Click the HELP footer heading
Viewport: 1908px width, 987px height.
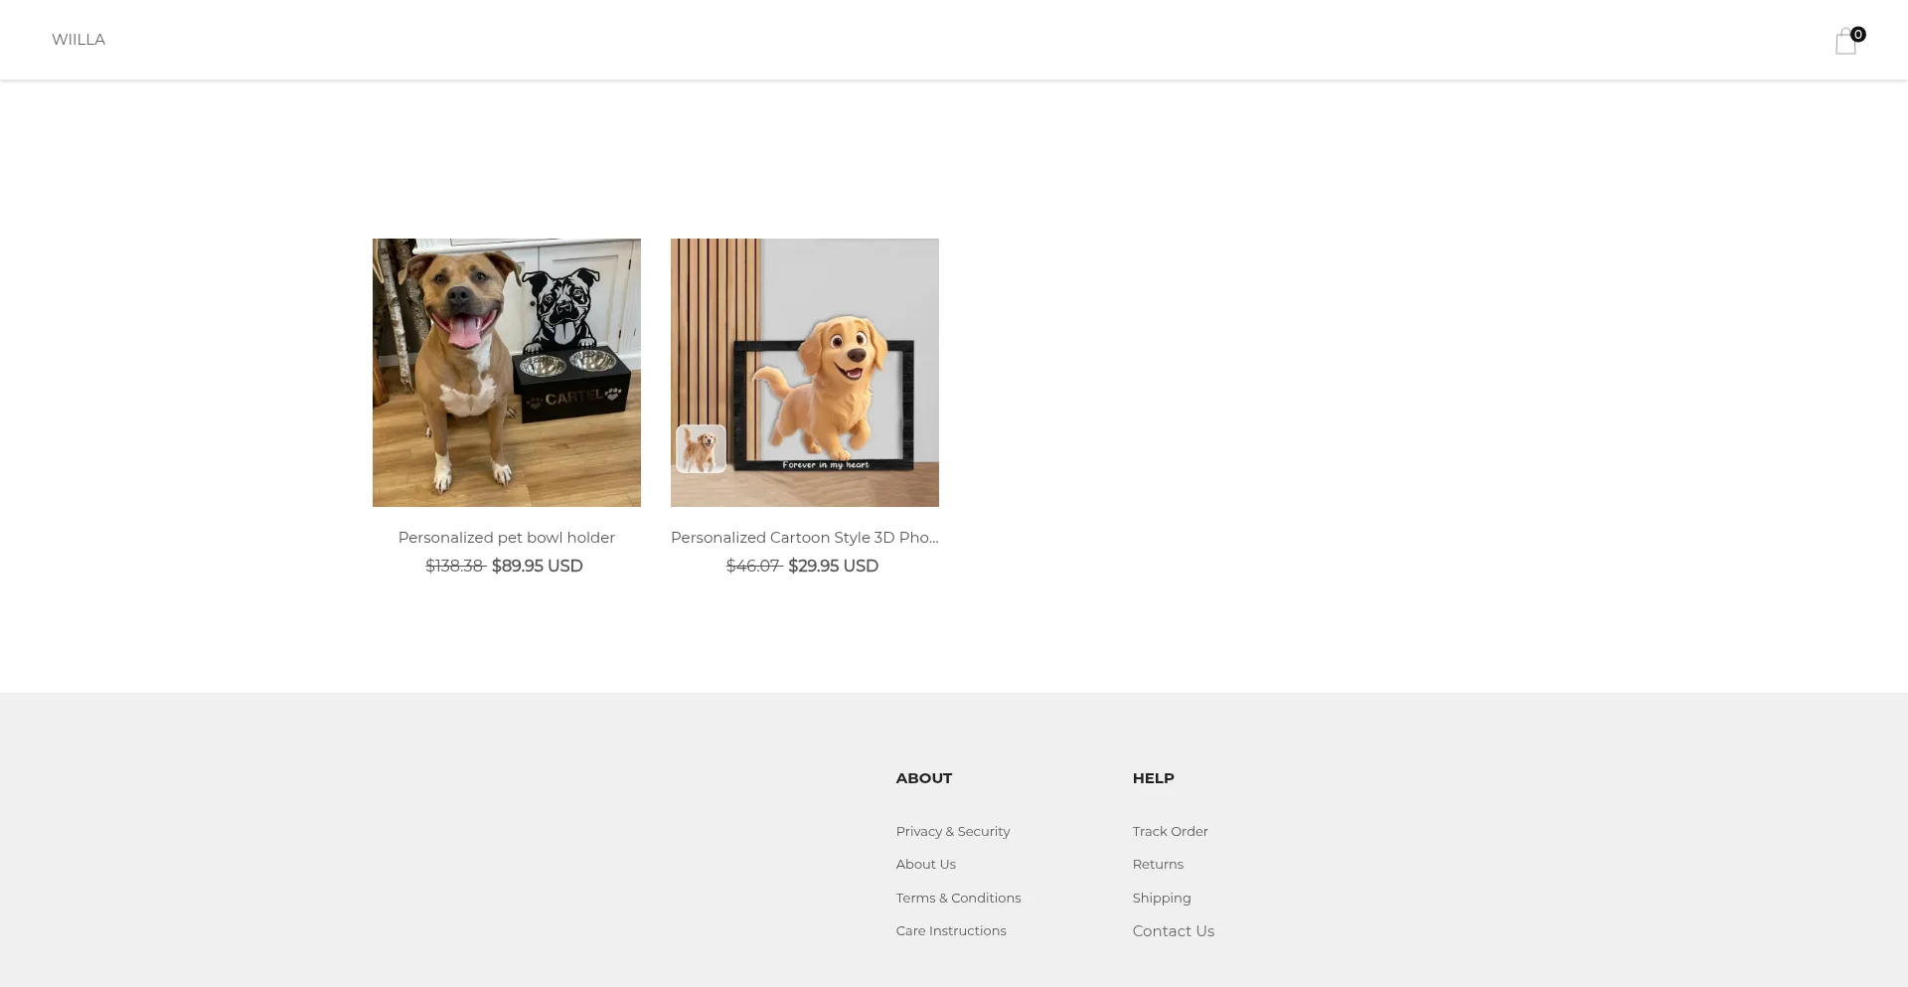click(1153, 778)
